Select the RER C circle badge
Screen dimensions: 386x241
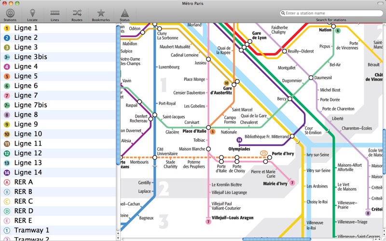tap(7, 201)
